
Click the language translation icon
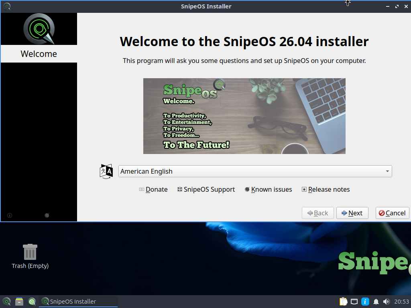[x=106, y=171]
